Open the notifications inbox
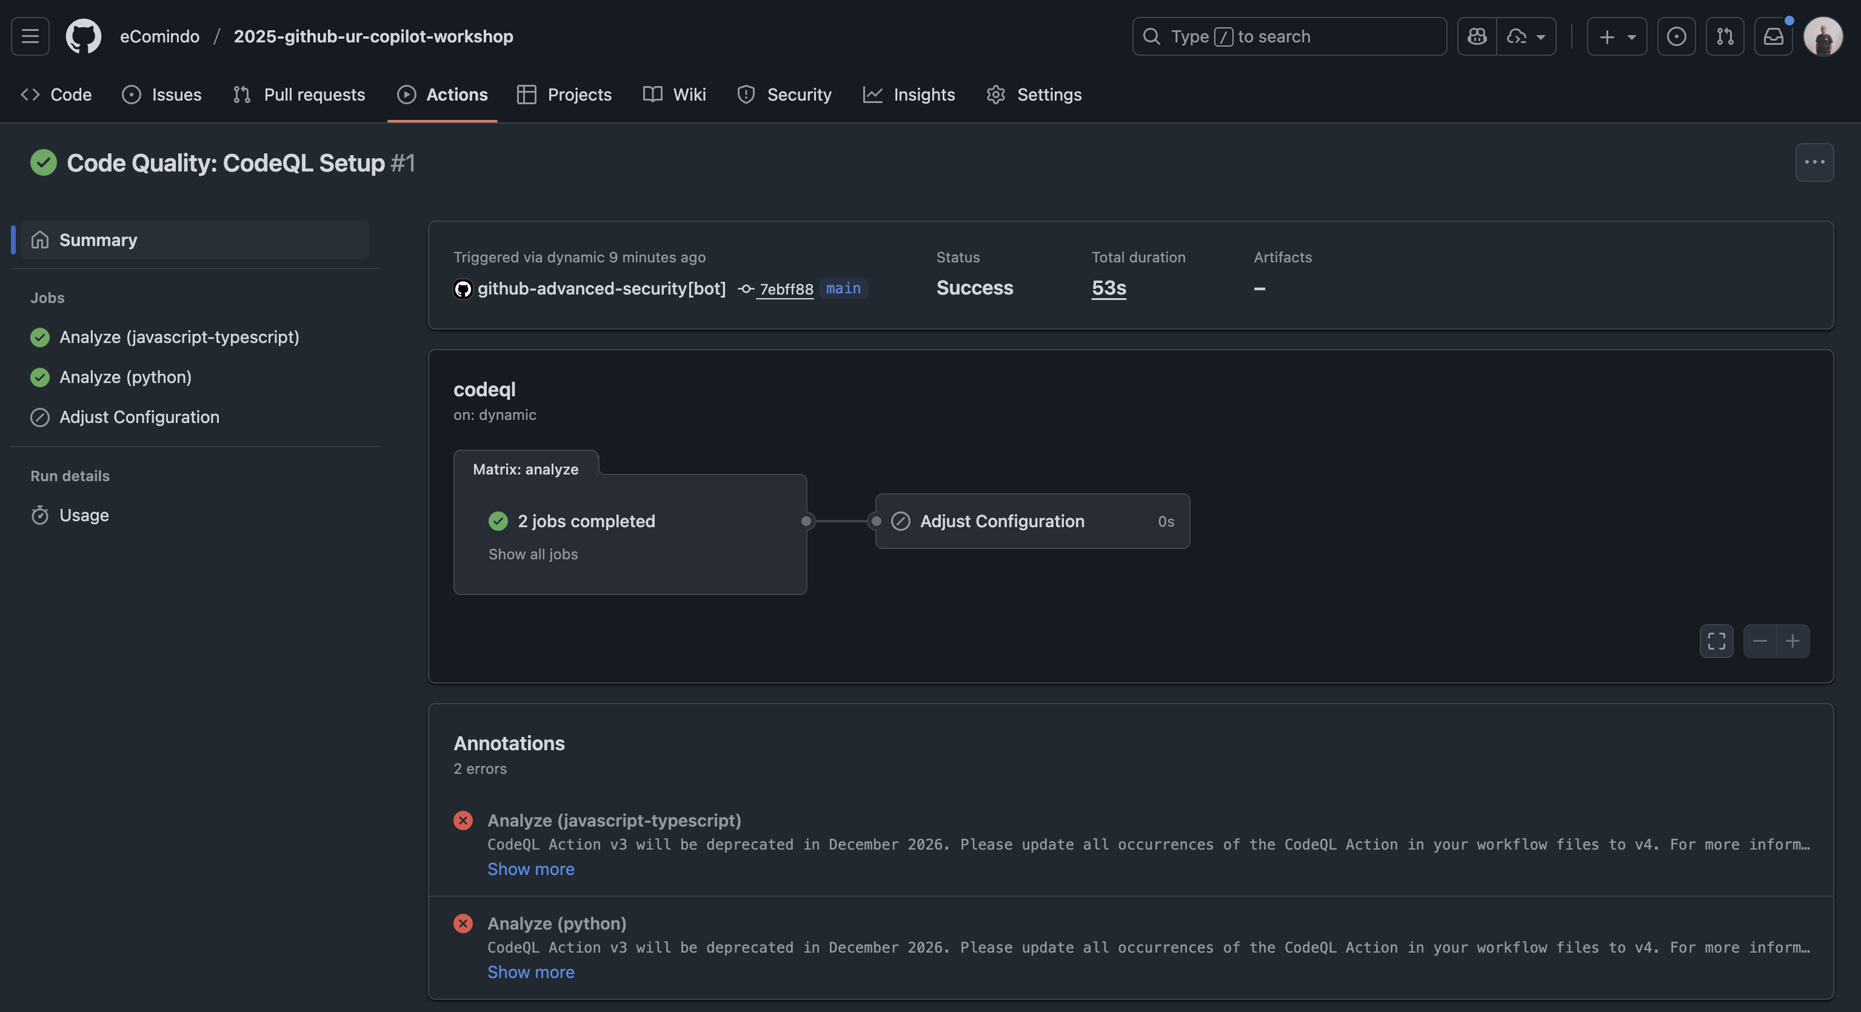The image size is (1861, 1012). point(1773,36)
